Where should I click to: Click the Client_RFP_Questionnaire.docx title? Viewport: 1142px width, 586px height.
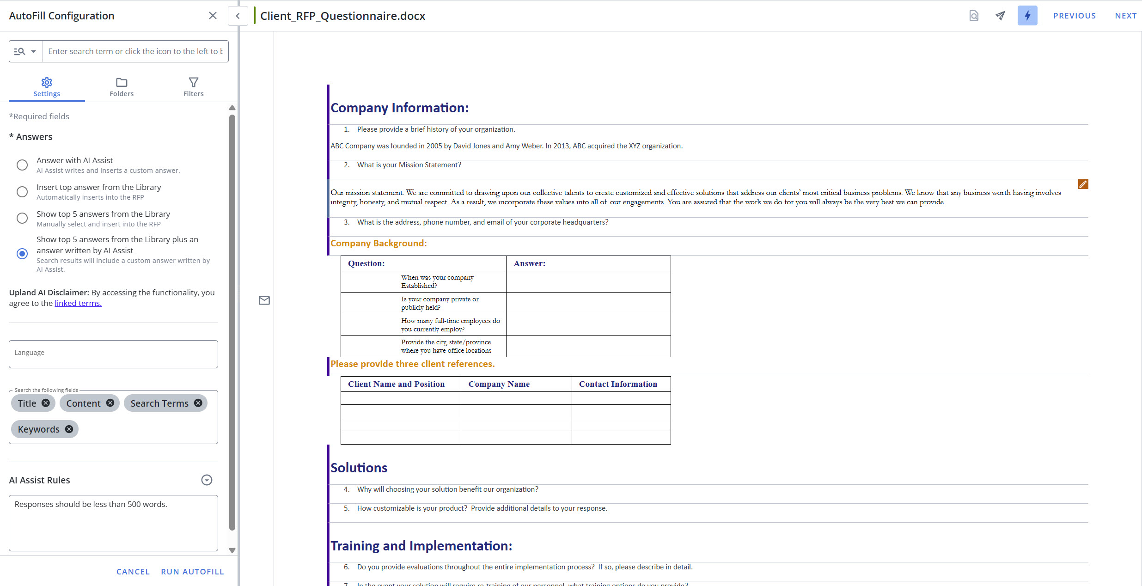(342, 16)
